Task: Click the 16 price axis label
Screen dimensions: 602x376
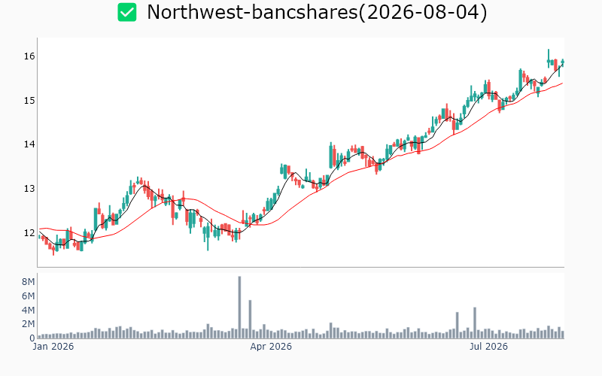Action: tap(29, 56)
